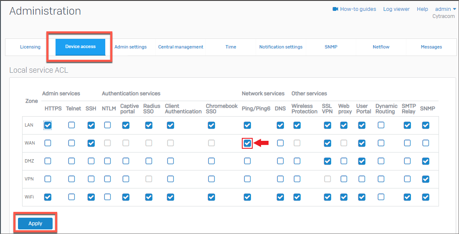Click the Help link

click(422, 9)
